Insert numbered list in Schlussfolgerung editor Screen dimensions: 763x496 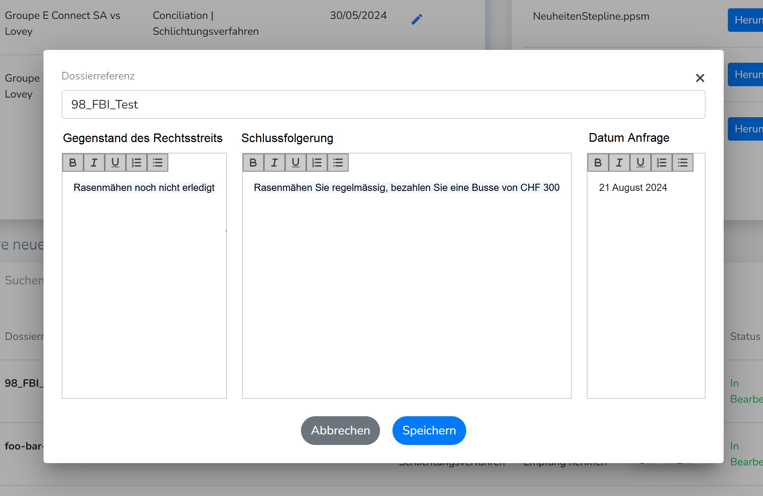pos(317,163)
